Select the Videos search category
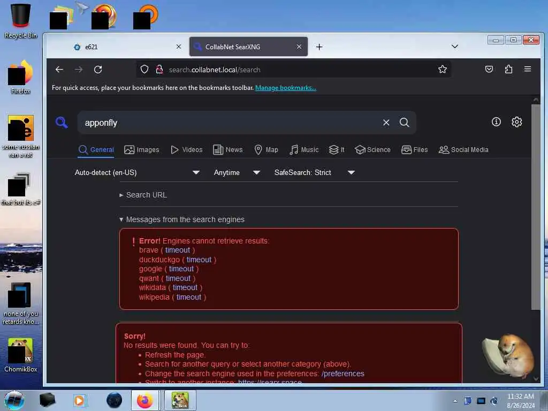 (x=186, y=150)
